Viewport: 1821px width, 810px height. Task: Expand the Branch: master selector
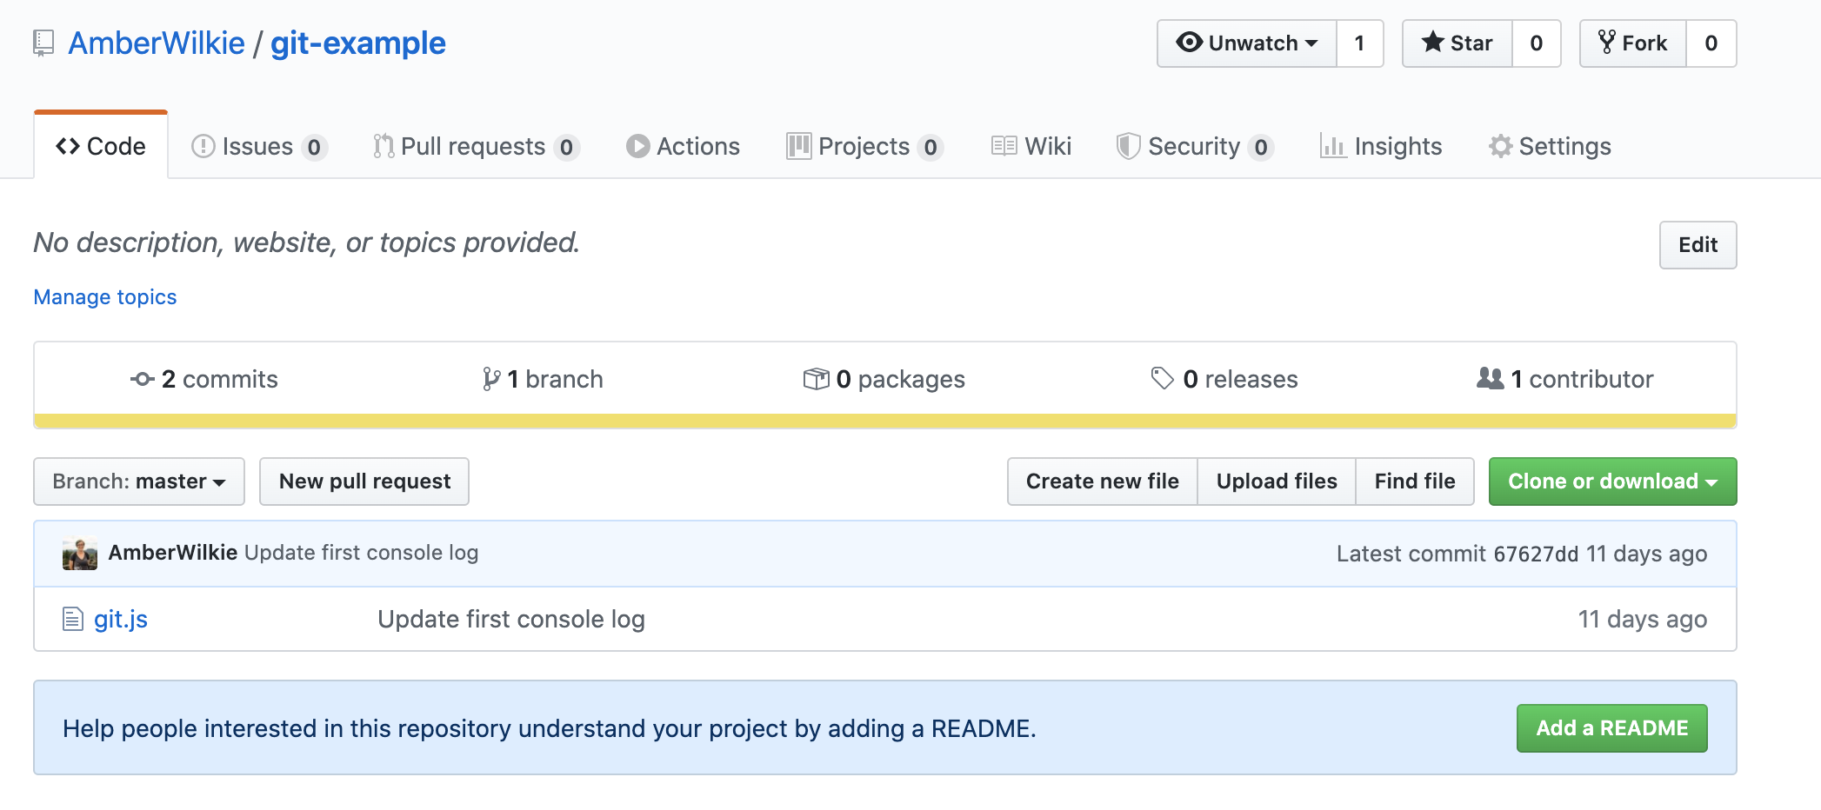coord(139,481)
